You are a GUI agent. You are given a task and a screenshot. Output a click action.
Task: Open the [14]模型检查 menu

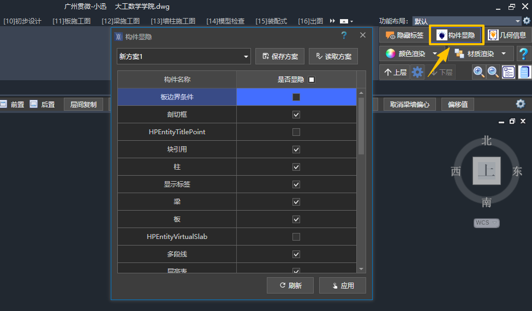click(x=225, y=21)
